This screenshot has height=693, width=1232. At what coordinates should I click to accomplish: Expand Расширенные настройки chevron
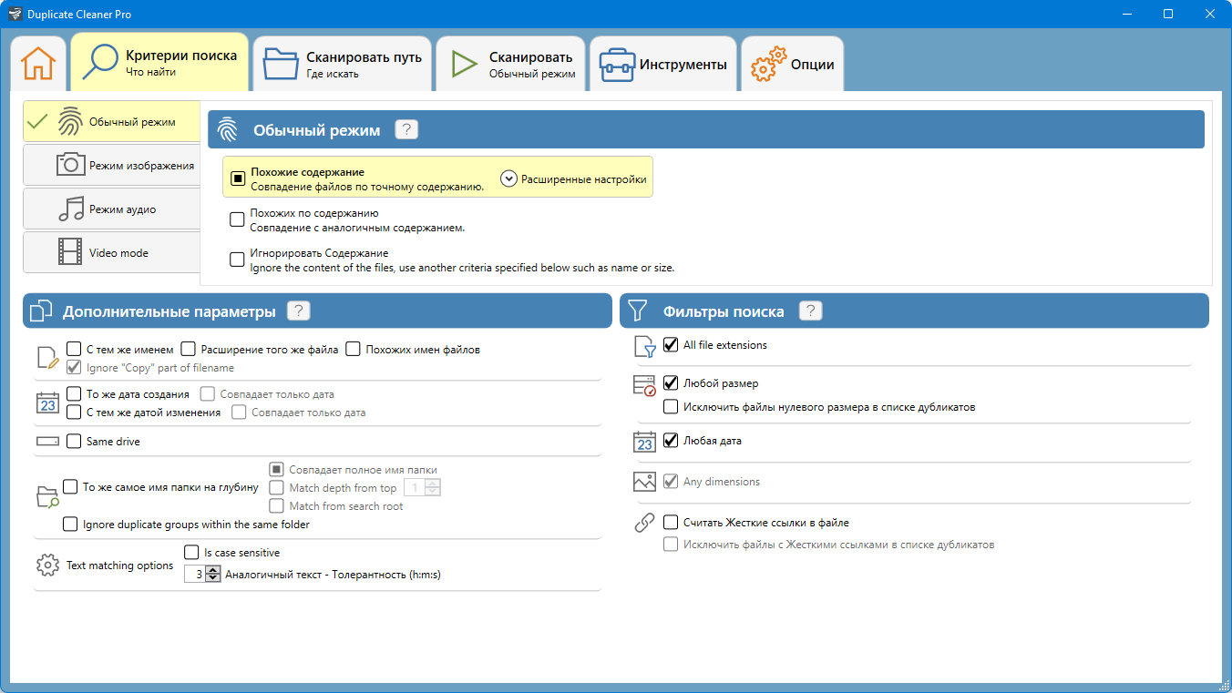pos(509,178)
